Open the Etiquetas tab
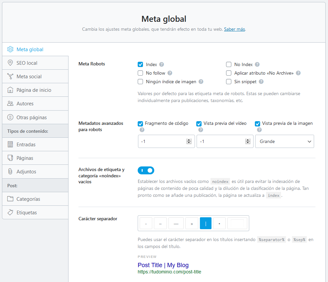Image resolution: width=328 pixels, height=282 pixels. (x=35, y=212)
